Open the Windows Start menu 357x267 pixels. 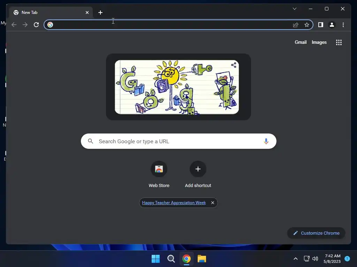[156, 259]
